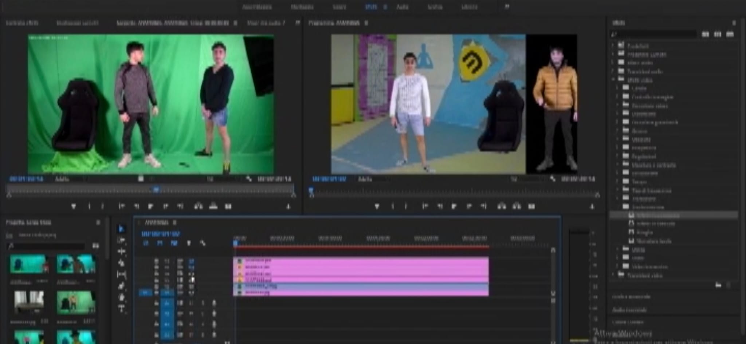Click Insert button in Source monitor
This screenshot has width=746, height=344.
198,206
